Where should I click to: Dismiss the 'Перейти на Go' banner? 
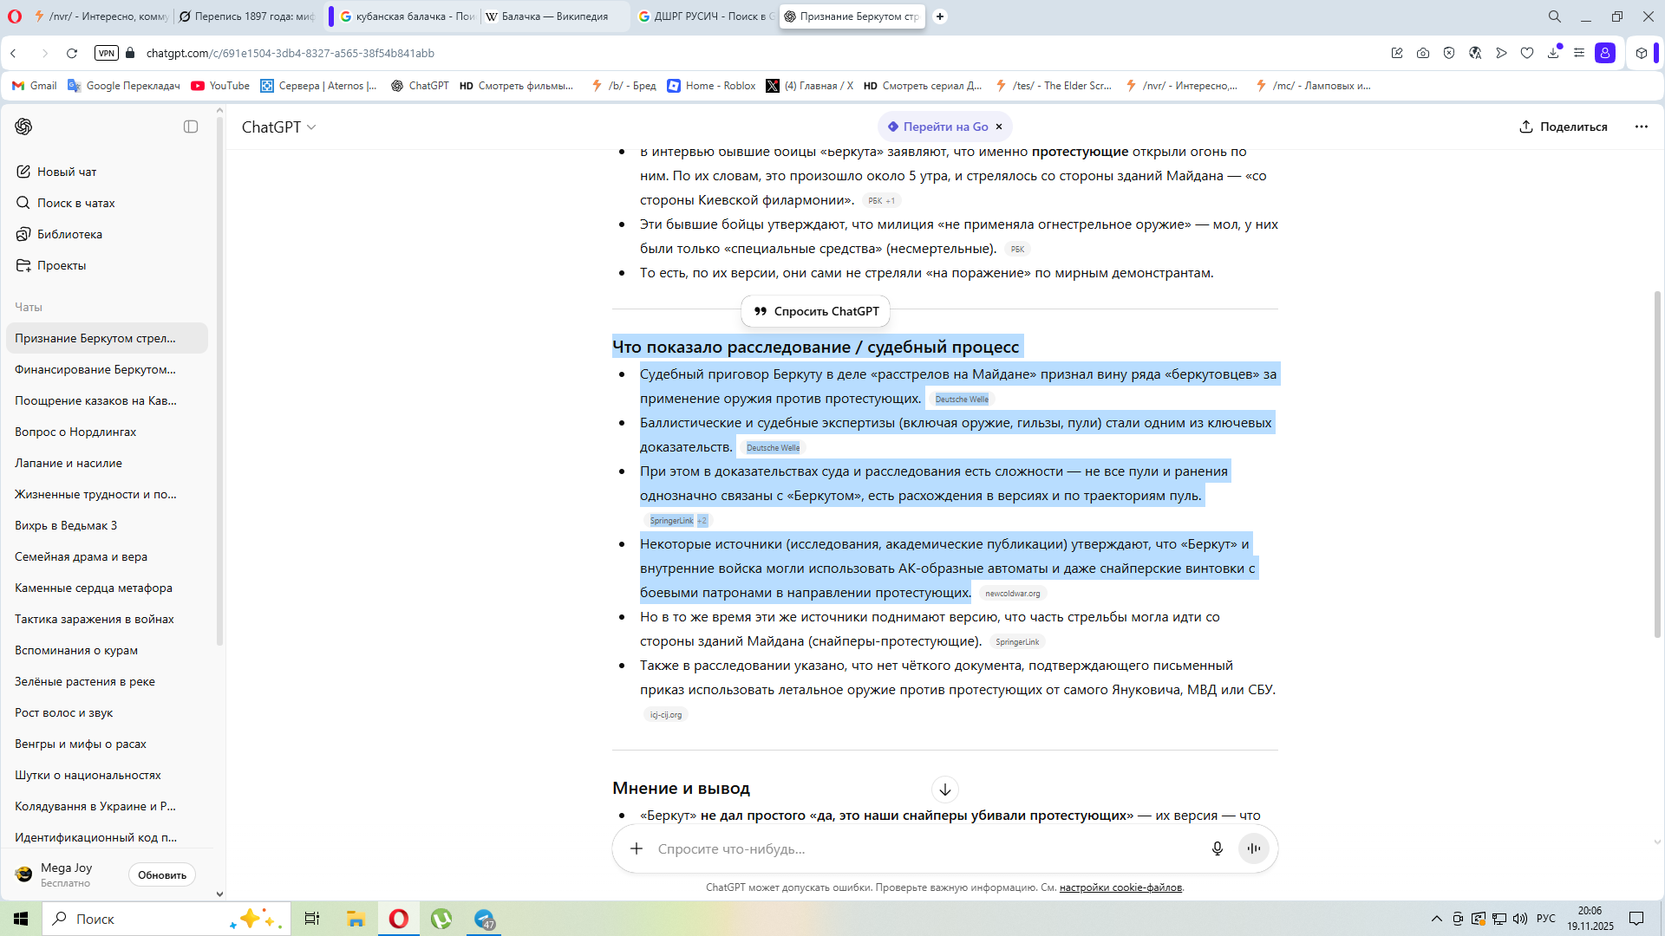pyautogui.click(x=999, y=127)
